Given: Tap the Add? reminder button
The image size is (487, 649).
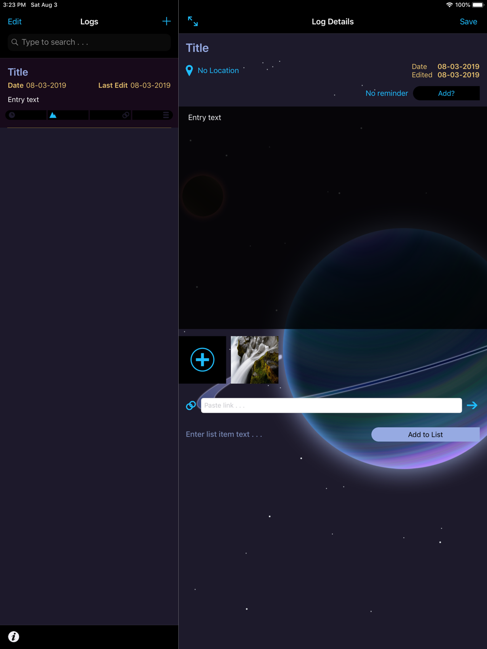Looking at the screenshot, I should coord(446,93).
